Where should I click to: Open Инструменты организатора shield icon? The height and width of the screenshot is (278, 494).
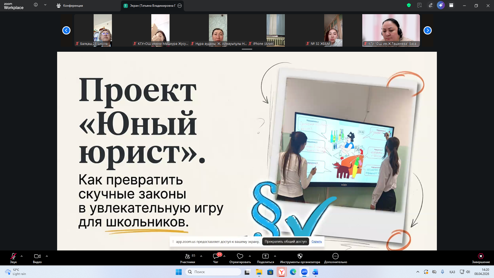pos(300,256)
